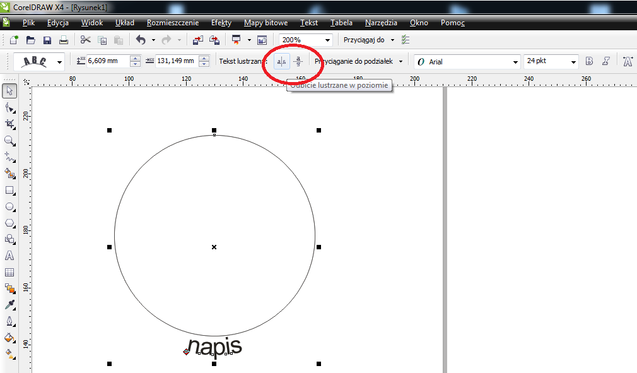The width and height of the screenshot is (637, 373).
Task: Open the Mapy bitowe menu
Action: click(266, 23)
